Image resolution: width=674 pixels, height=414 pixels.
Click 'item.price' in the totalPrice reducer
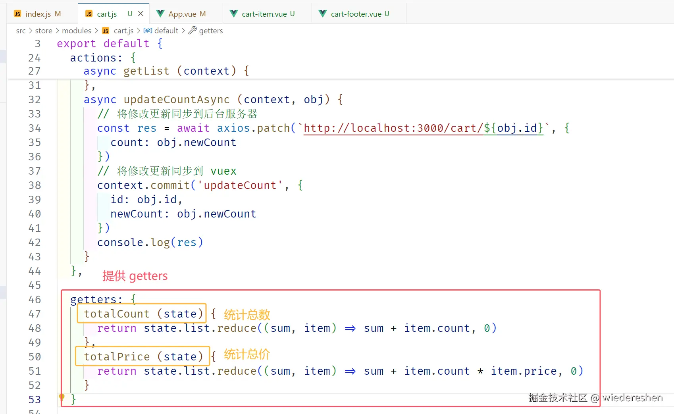coord(524,371)
